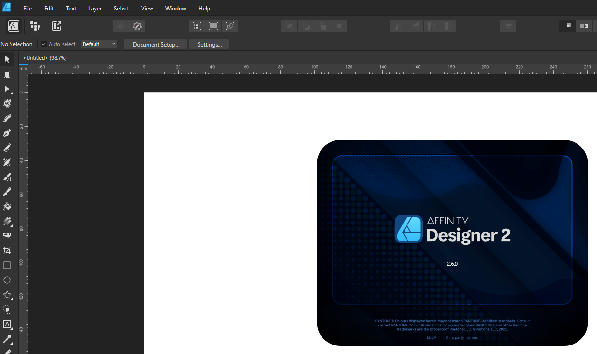Open the Edit menu
Screen dimensions: 597x354
pos(49,9)
